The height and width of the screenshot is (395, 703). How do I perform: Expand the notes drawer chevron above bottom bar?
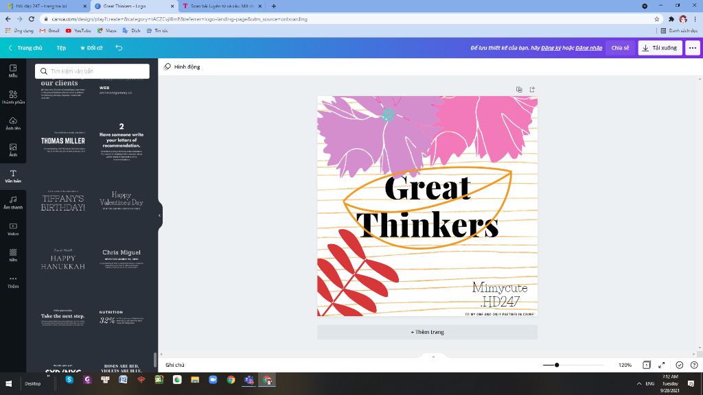tap(433, 357)
